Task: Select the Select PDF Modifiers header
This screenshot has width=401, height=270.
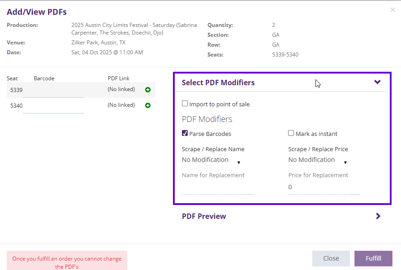Action: pyautogui.click(x=218, y=83)
